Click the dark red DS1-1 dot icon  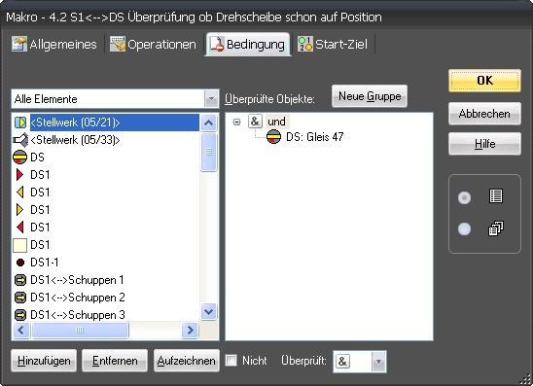[20, 263]
